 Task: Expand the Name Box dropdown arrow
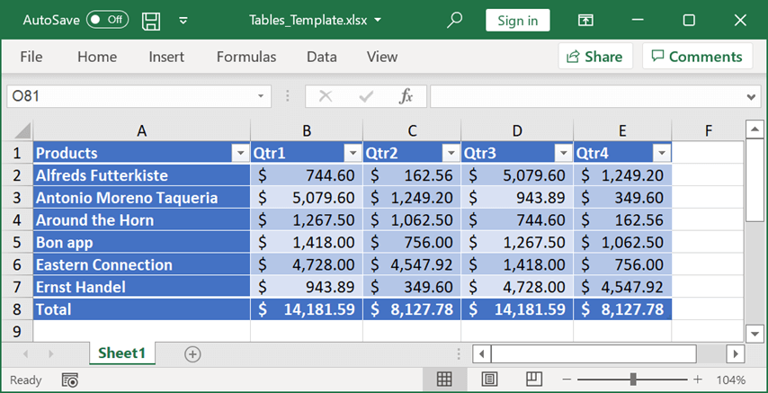[x=261, y=96]
